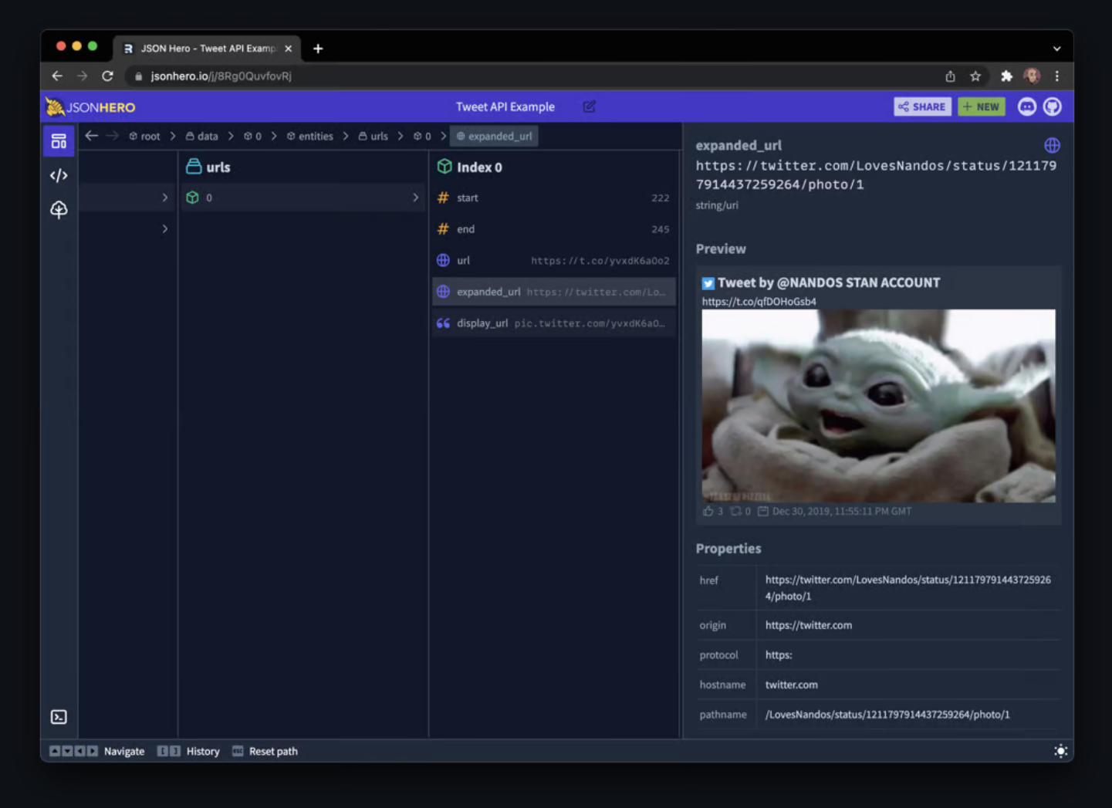This screenshot has width=1112, height=808.
Task: Click hash icon beside end
Action: pyautogui.click(x=443, y=229)
